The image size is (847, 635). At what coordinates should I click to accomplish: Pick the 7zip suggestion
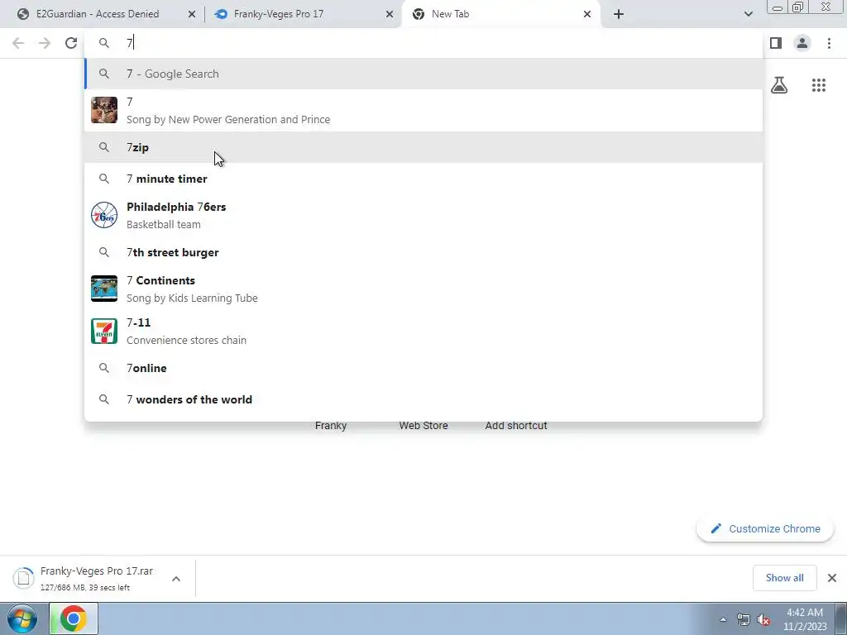click(x=423, y=147)
